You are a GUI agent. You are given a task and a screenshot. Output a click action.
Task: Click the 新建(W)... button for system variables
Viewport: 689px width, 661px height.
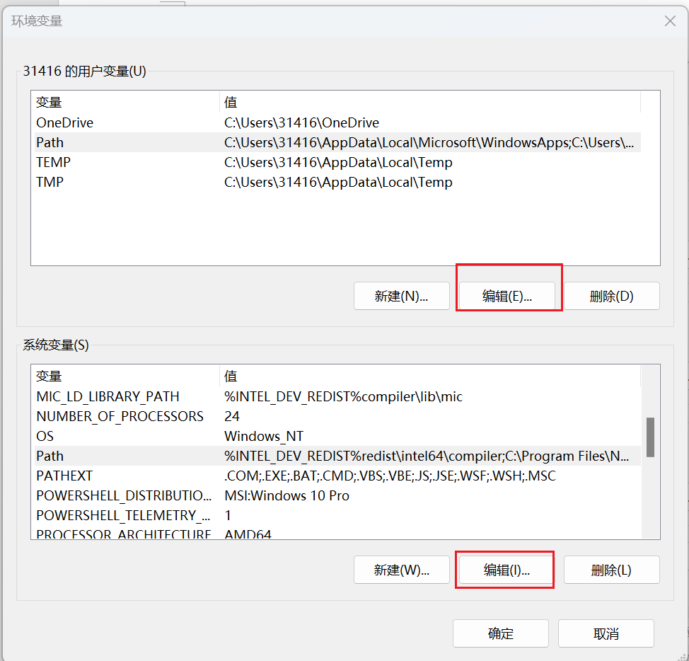pyautogui.click(x=401, y=569)
